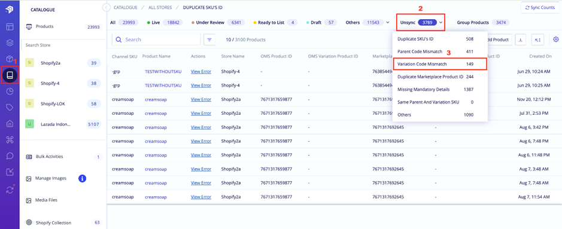Click the Shopify2a store avatar icon
Viewport: 562px width, 229px height.
(29, 63)
